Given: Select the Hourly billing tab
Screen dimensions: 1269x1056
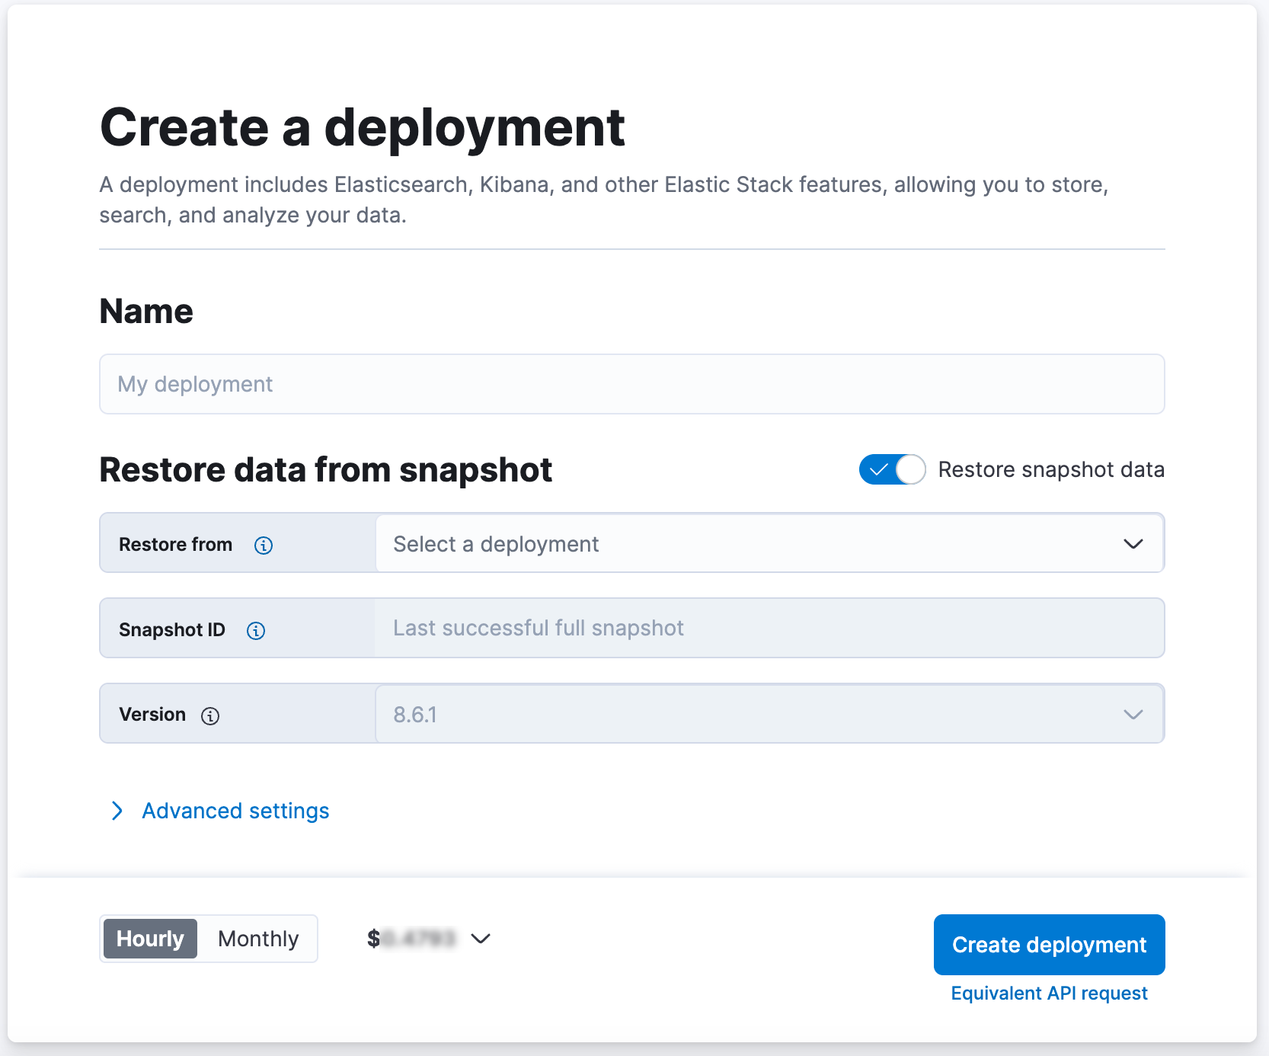Looking at the screenshot, I should 149,939.
